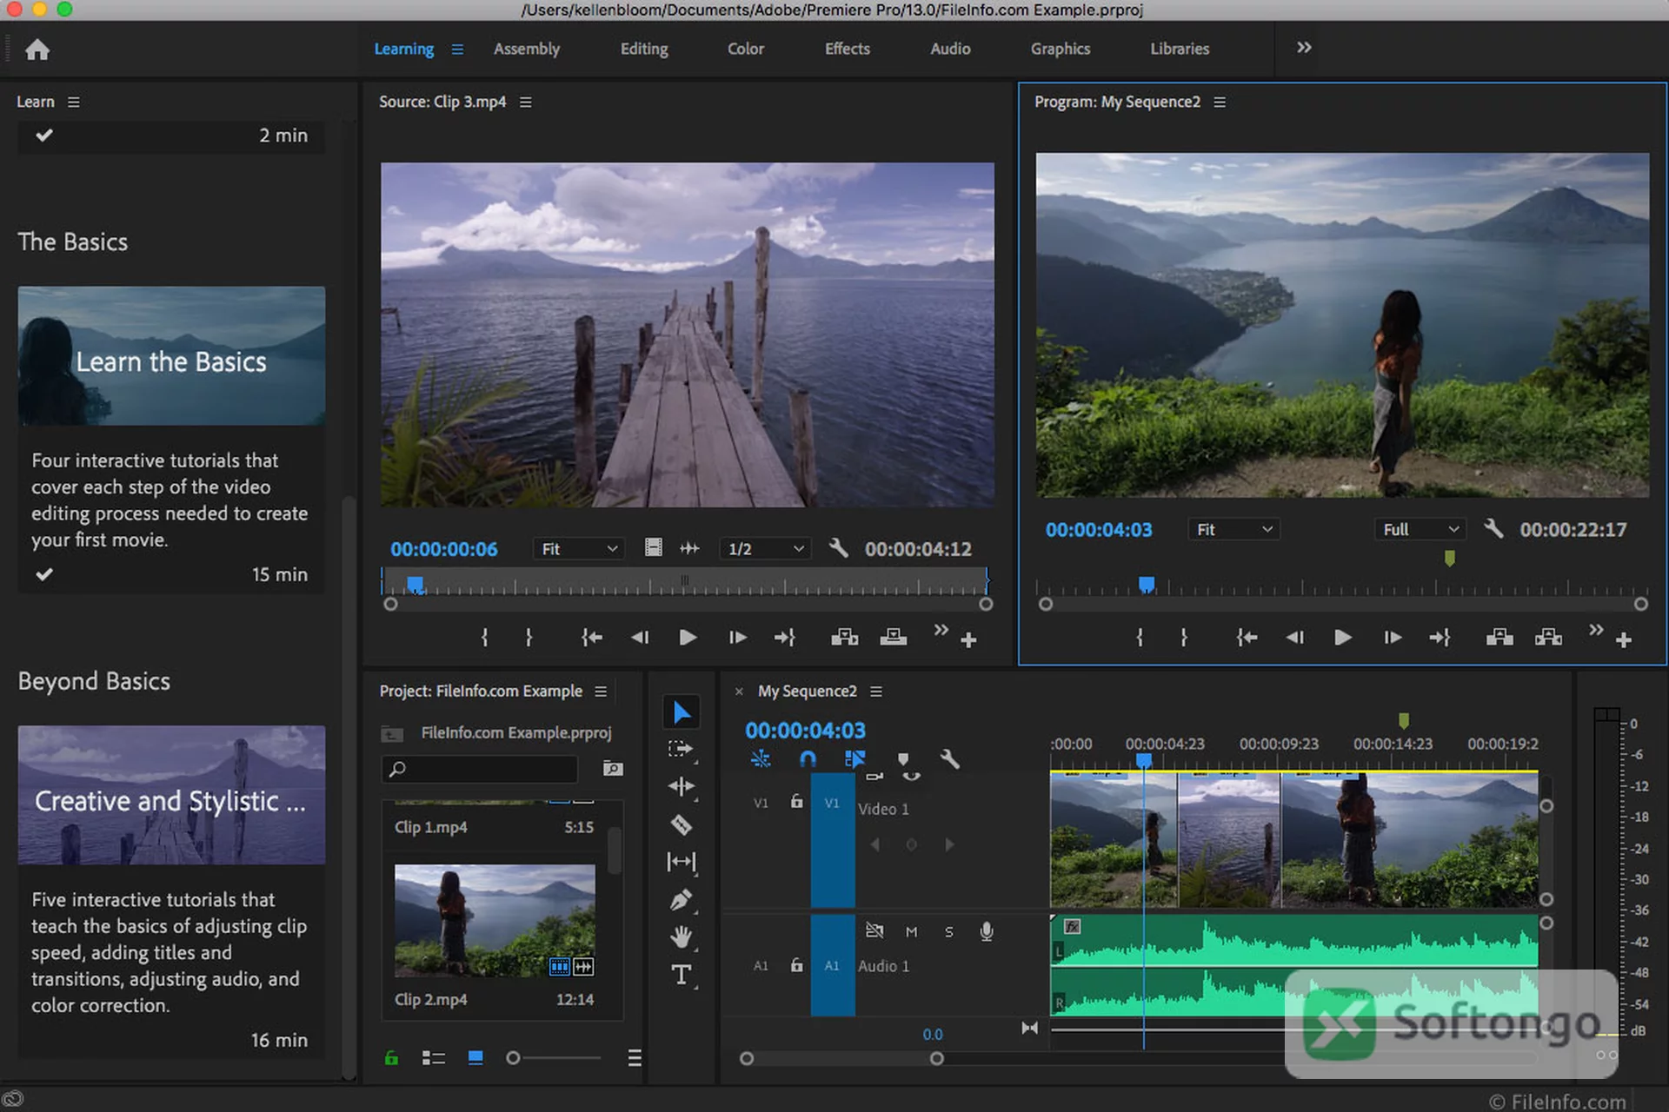Screen dimensions: 1669x1112
Task: Switch to the Audio workspace
Action: (950, 49)
